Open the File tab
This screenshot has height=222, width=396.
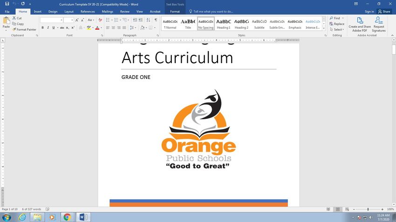coord(7,12)
